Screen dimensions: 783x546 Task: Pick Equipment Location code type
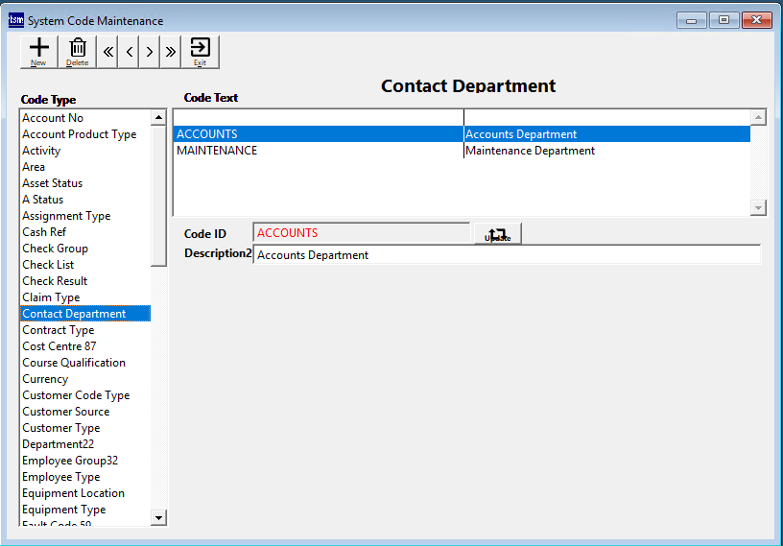[73, 493]
